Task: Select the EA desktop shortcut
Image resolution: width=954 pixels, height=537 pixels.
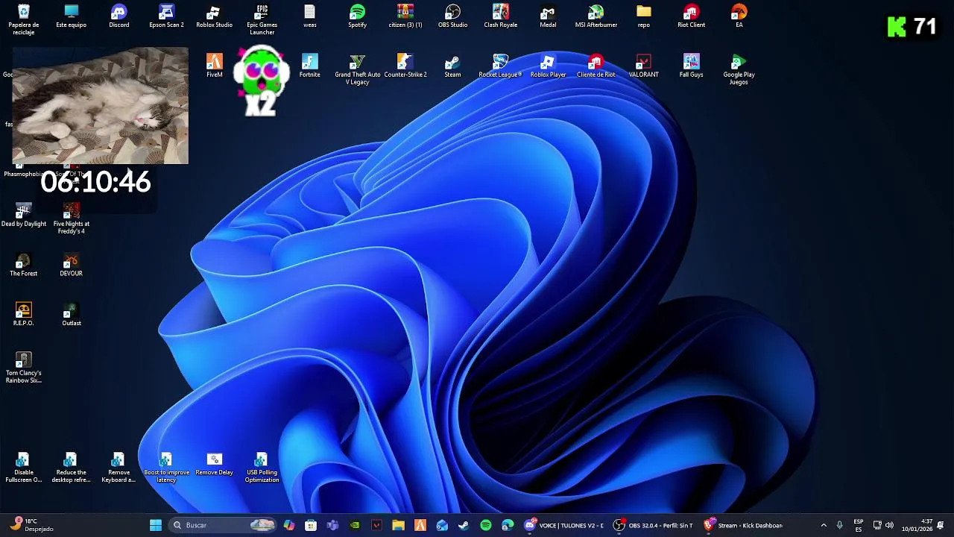Action: 739,16
